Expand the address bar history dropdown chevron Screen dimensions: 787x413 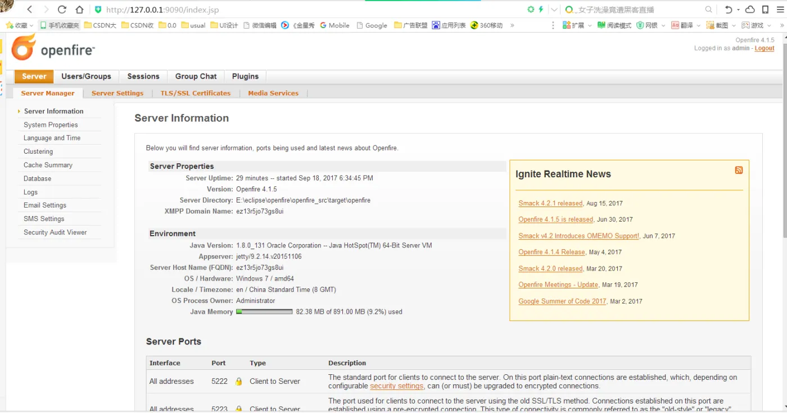pos(554,10)
